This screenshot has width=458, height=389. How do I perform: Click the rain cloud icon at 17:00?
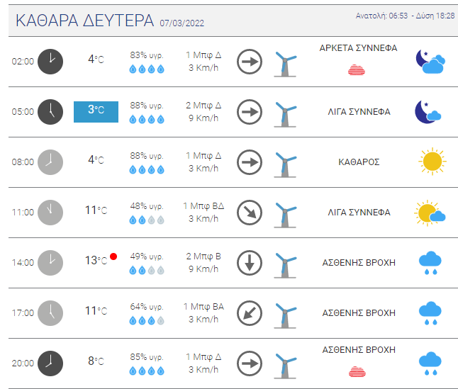click(430, 312)
